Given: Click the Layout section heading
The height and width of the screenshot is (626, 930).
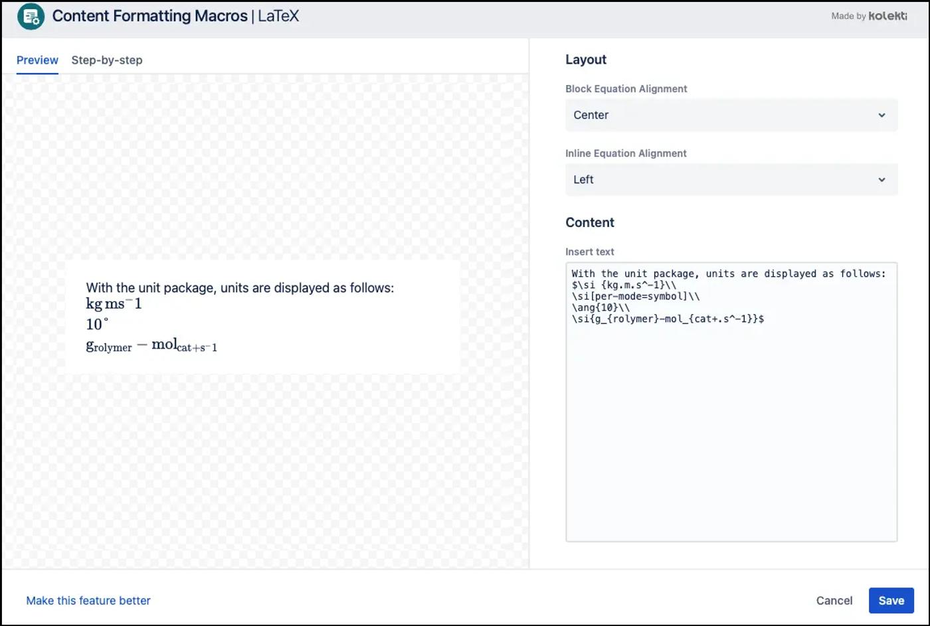Looking at the screenshot, I should [586, 60].
